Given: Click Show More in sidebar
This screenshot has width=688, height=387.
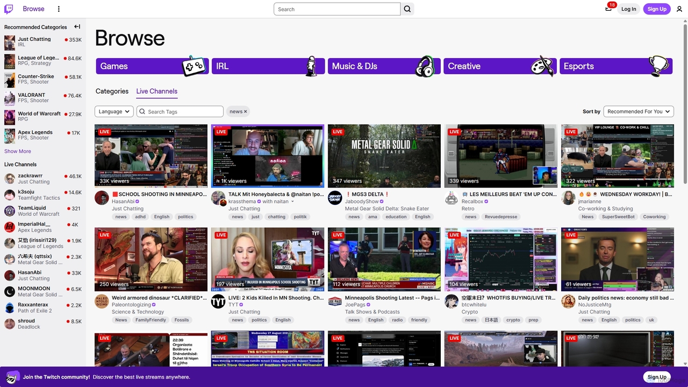Looking at the screenshot, I should (18, 151).
